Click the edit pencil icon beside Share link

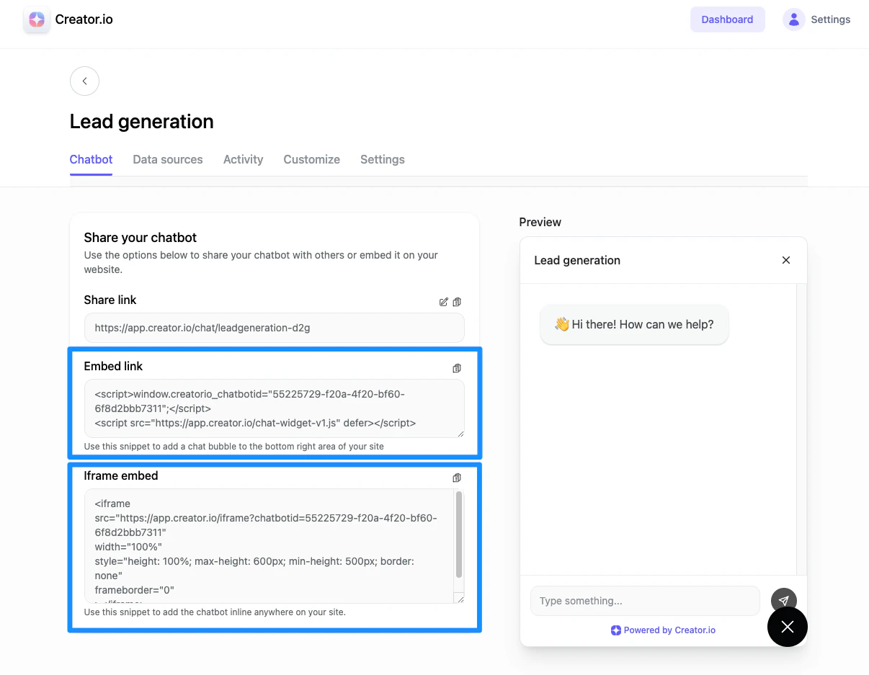[444, 302]
